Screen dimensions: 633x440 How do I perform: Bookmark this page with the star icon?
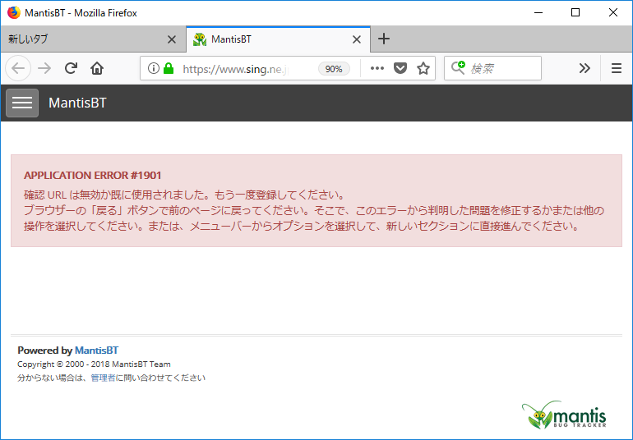423,69
